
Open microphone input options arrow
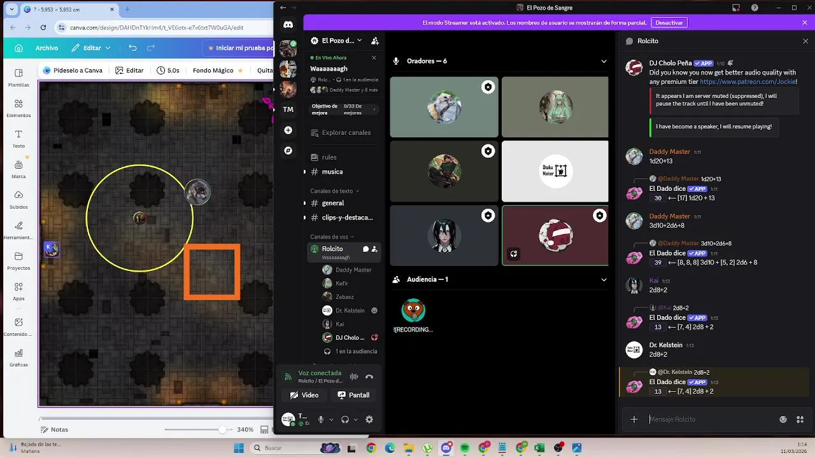pos(331,419)
